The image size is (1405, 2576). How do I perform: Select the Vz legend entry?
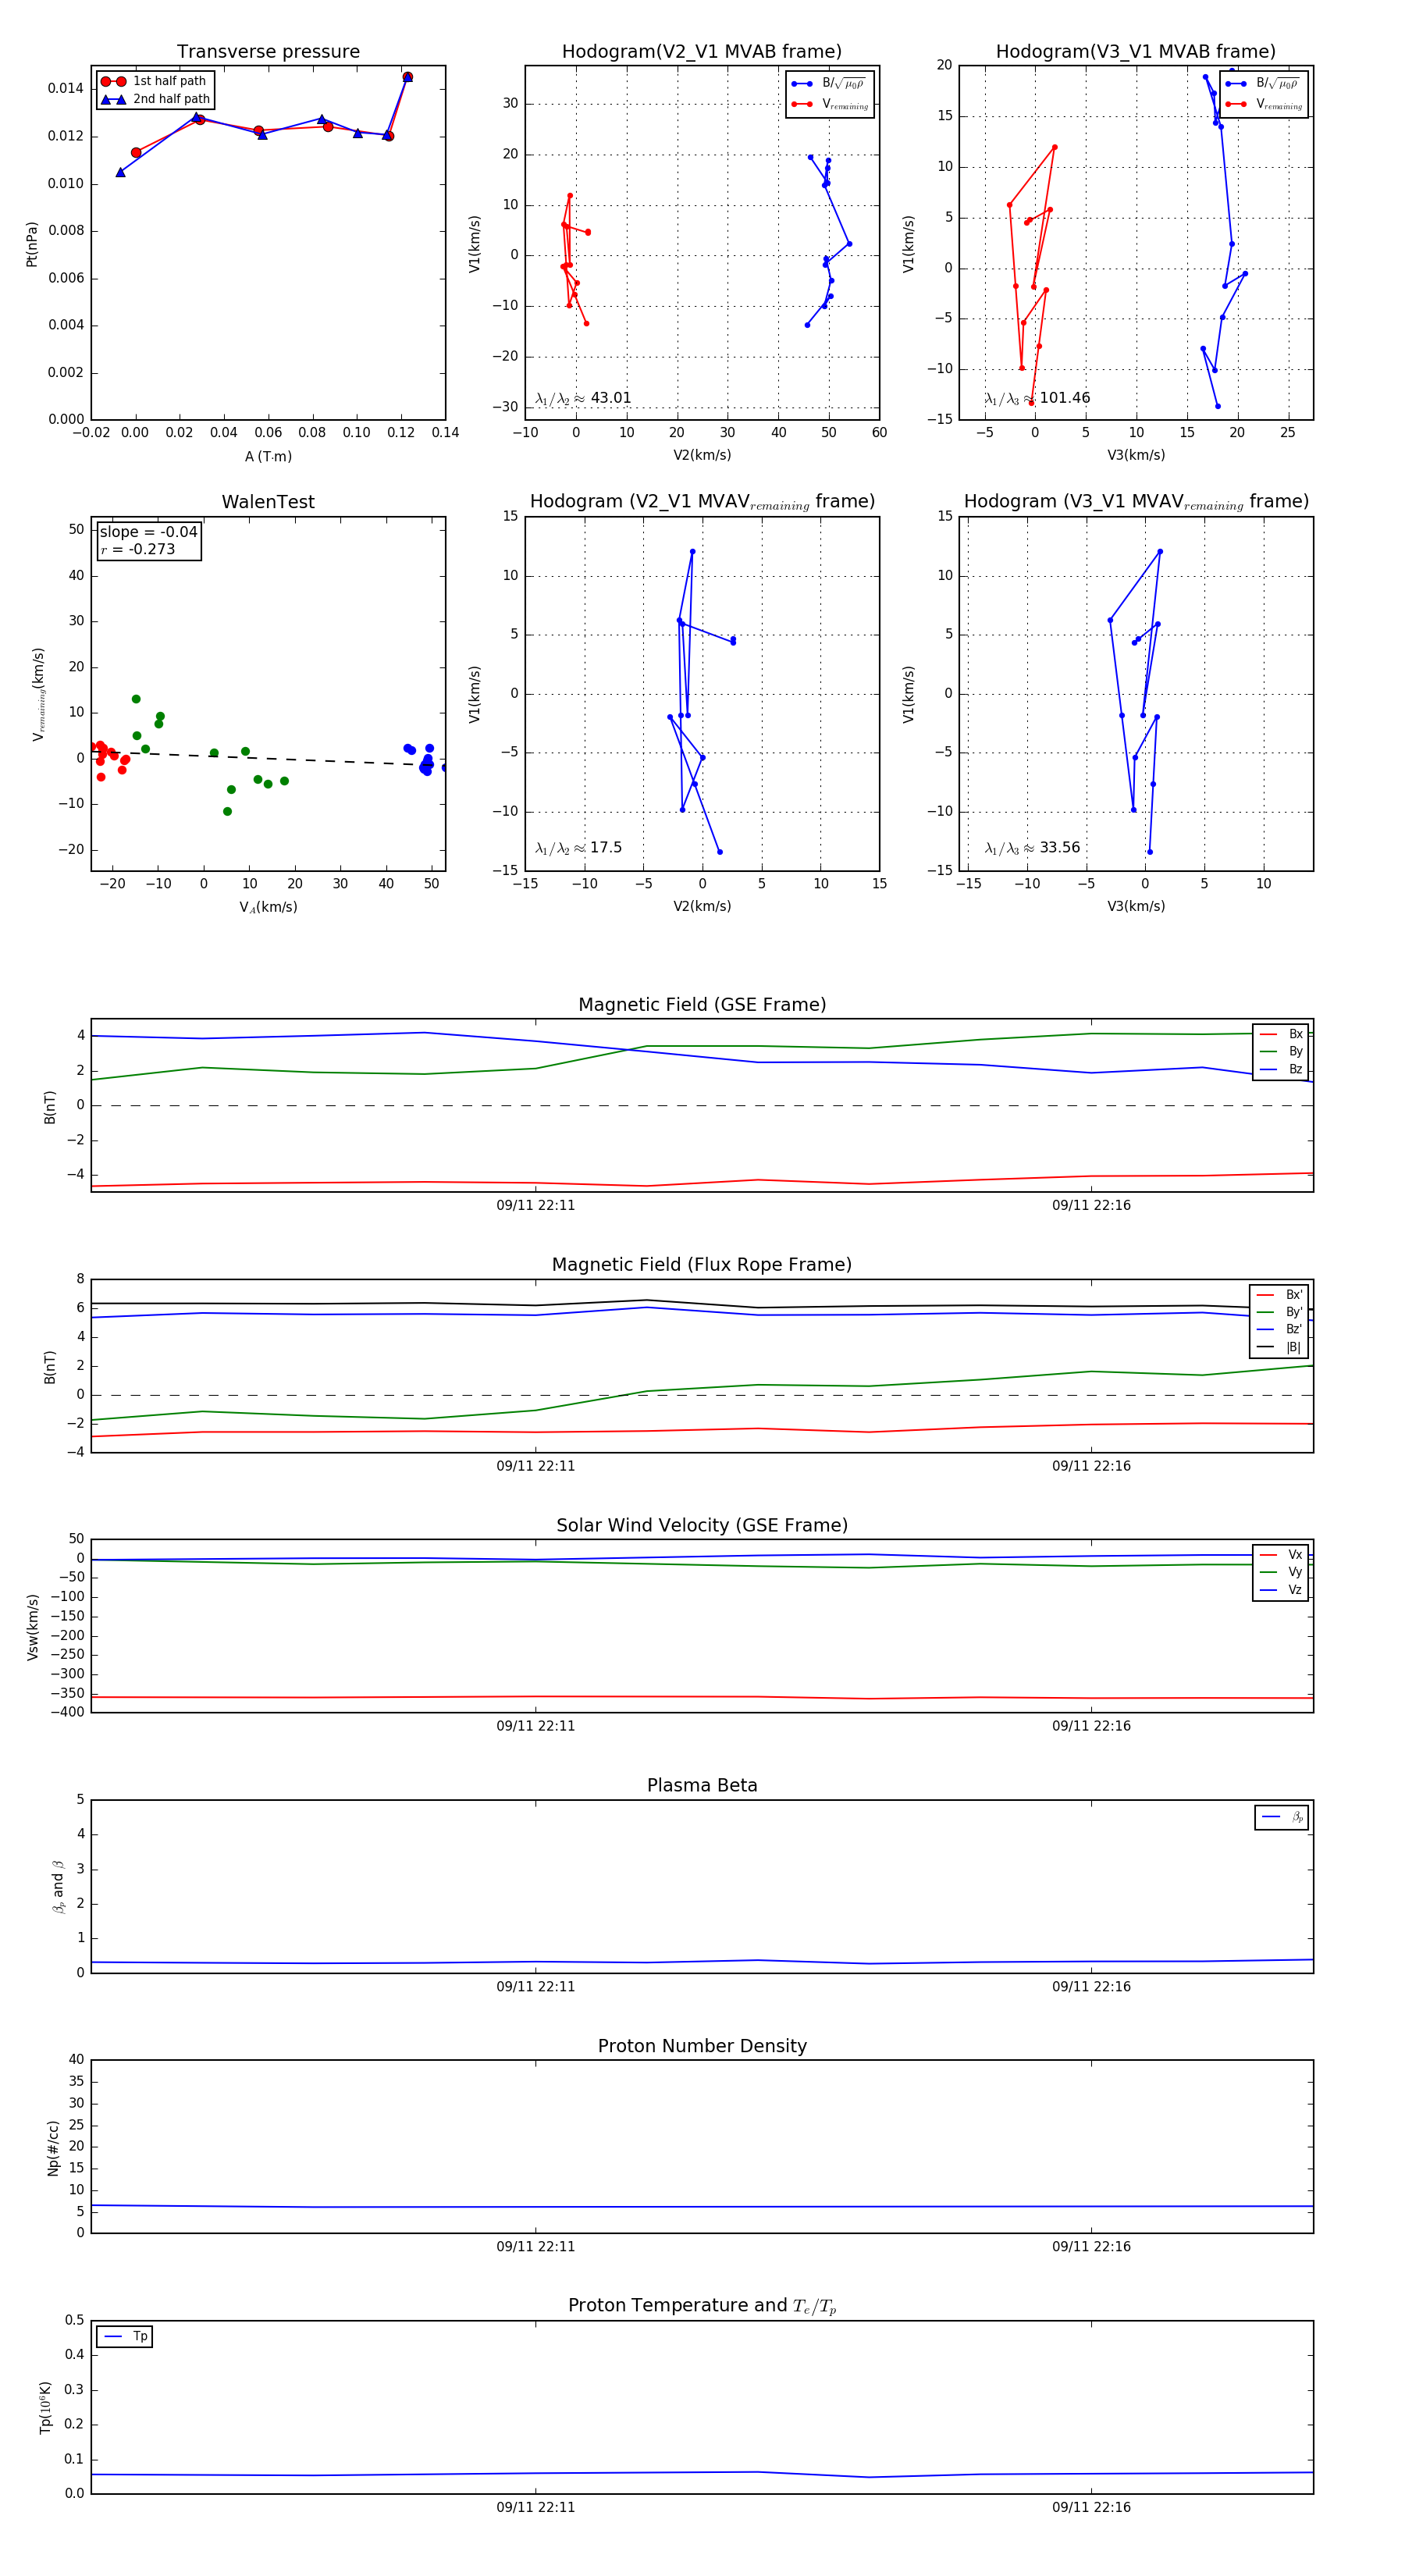point(1281,1590)
